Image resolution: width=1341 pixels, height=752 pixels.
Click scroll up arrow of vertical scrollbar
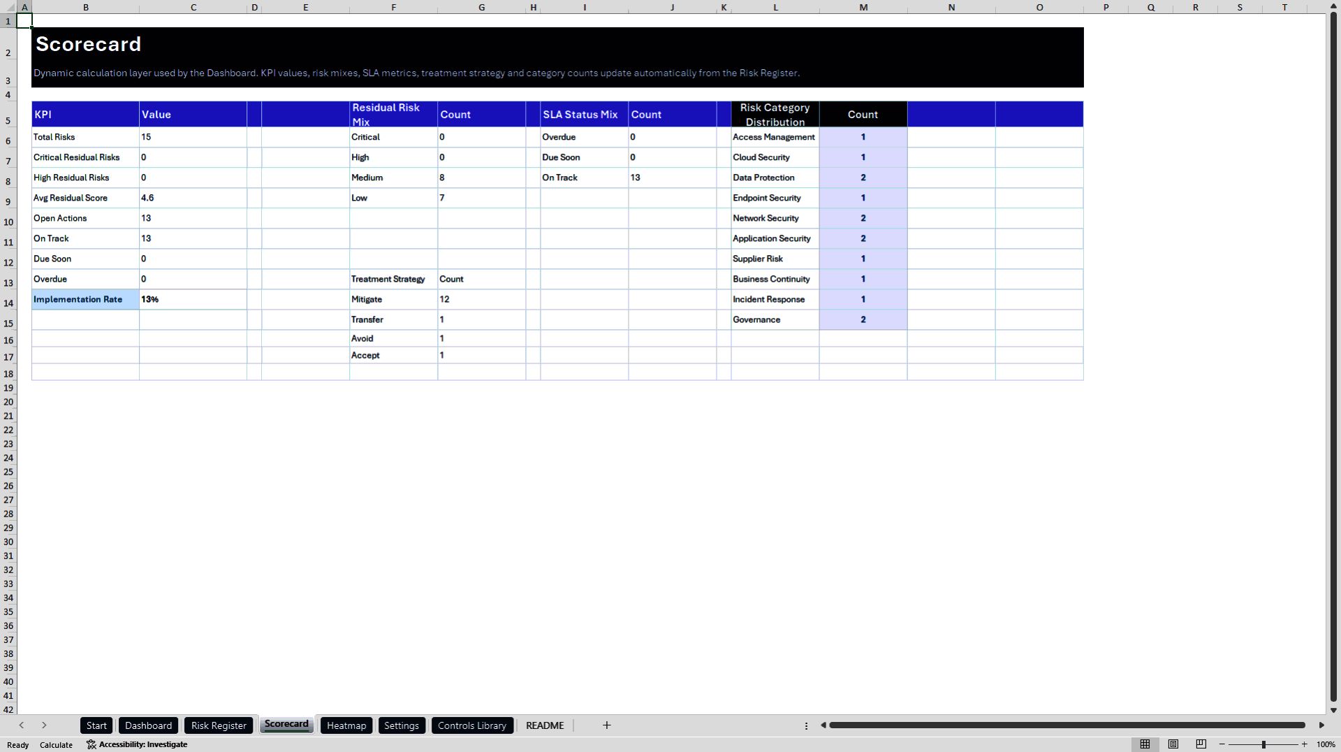point(1333,7)
